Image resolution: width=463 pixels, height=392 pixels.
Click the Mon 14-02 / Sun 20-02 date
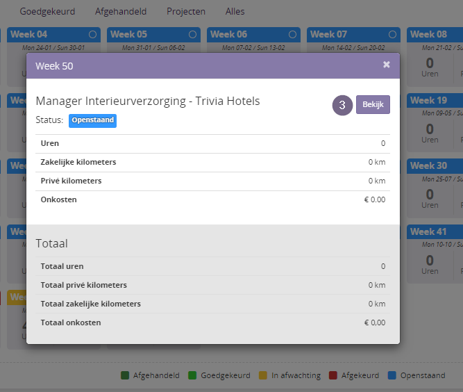pos(353,47)
